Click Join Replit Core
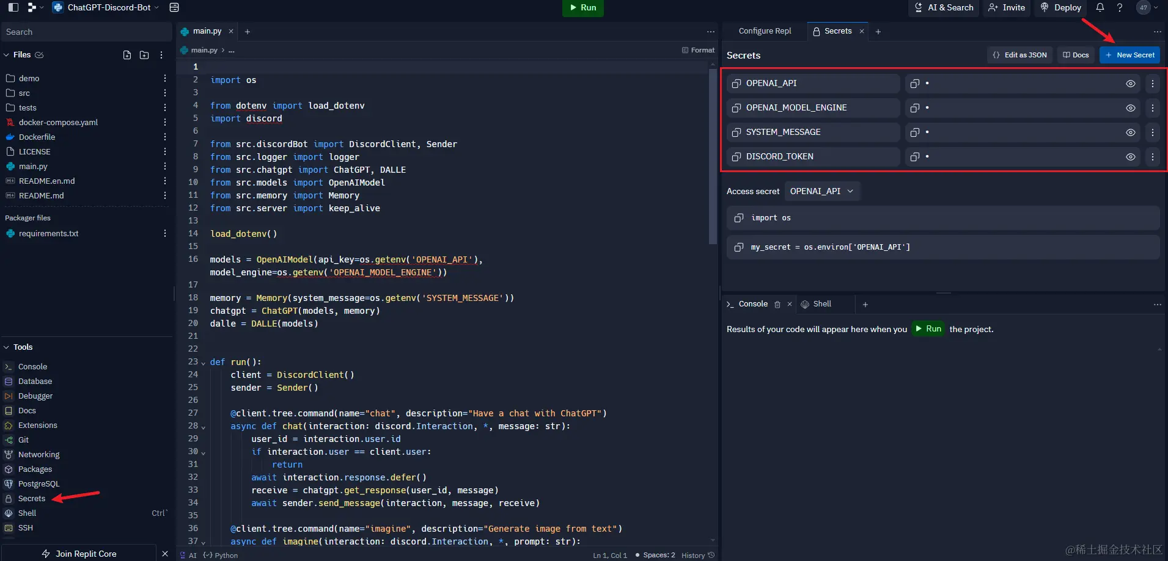1168x561 pixels. (79, 554)
